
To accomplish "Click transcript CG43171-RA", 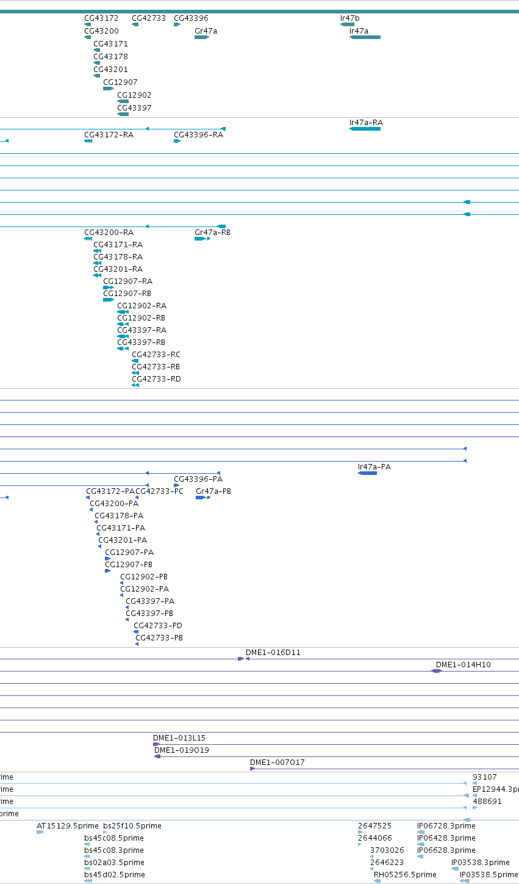I will 118,245.
